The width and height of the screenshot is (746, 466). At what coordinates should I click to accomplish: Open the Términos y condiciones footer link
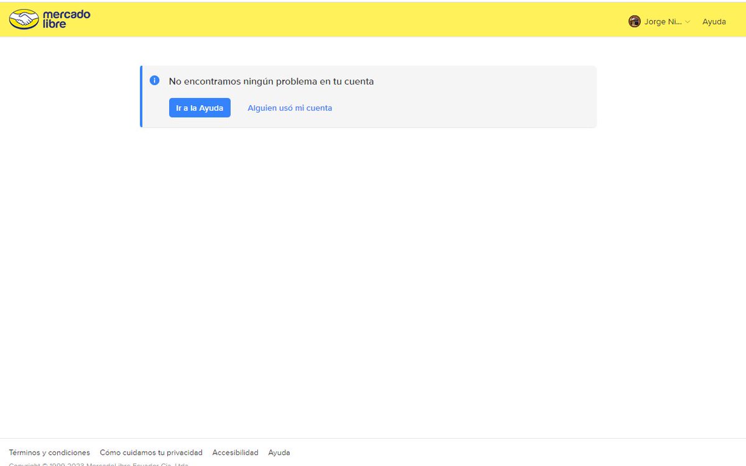point(49,452)
